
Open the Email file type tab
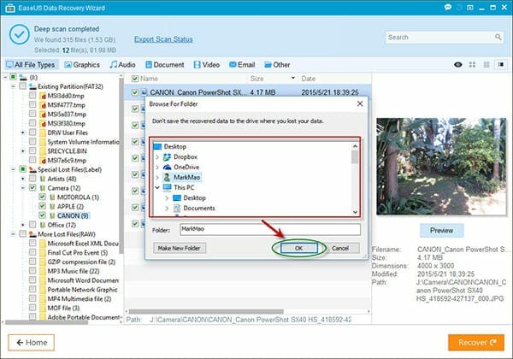point(241,65)
